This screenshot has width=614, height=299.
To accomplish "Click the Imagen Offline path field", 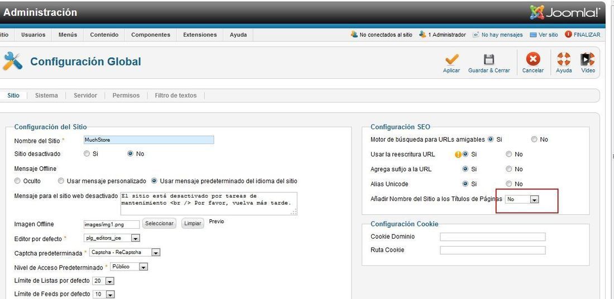I will pyautogui.click(x=112, y=224).
